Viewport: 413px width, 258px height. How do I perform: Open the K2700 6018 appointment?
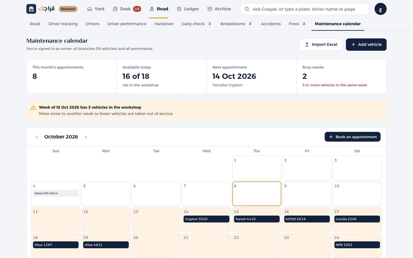307,219
